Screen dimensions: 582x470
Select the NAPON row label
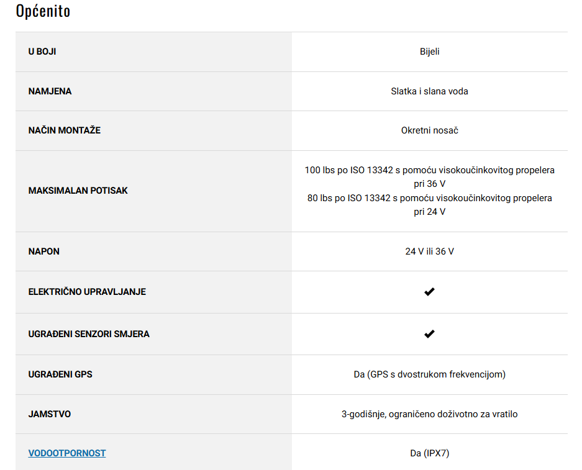click(44, 251)
